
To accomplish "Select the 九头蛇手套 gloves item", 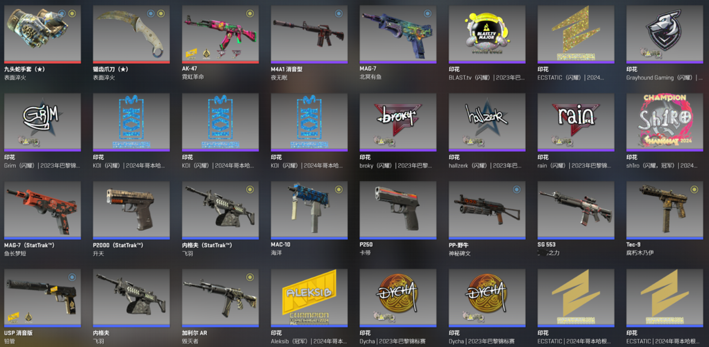I will (x=43, y=34).
